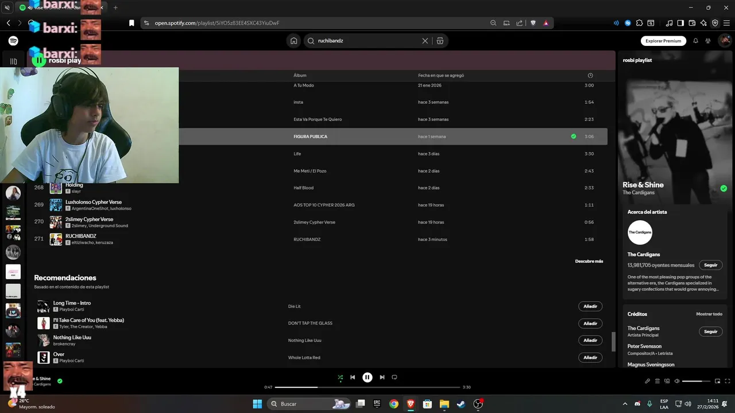The height and width of the screenshot is (413, 735).
Task: Toggle saved check on FIGURA PUBLICA row
Action: pos(573,137)
